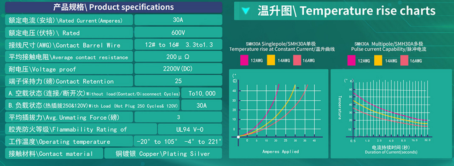Select the 12AWG swatch in Multipole legend
This screenshot has height=166, width=454.
click(x=352, y=61)
